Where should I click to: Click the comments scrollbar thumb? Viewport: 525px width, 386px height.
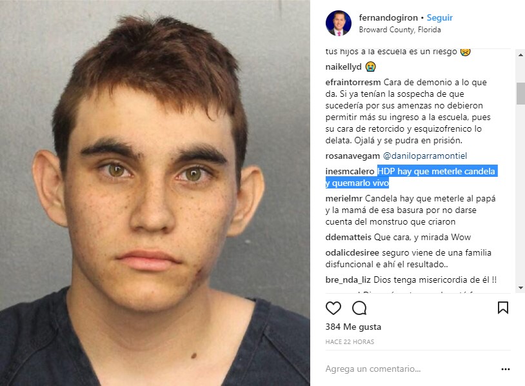[x=520, y=94]
